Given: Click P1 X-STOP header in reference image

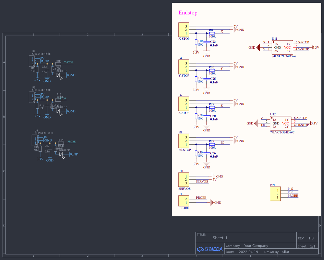Looking at the screenshot, I should click(184, 30).
